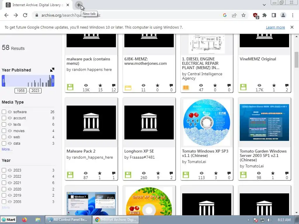Toggle eye icon to hide web media type
This screenshot has height=224, width=299.
tap(10, 137)
